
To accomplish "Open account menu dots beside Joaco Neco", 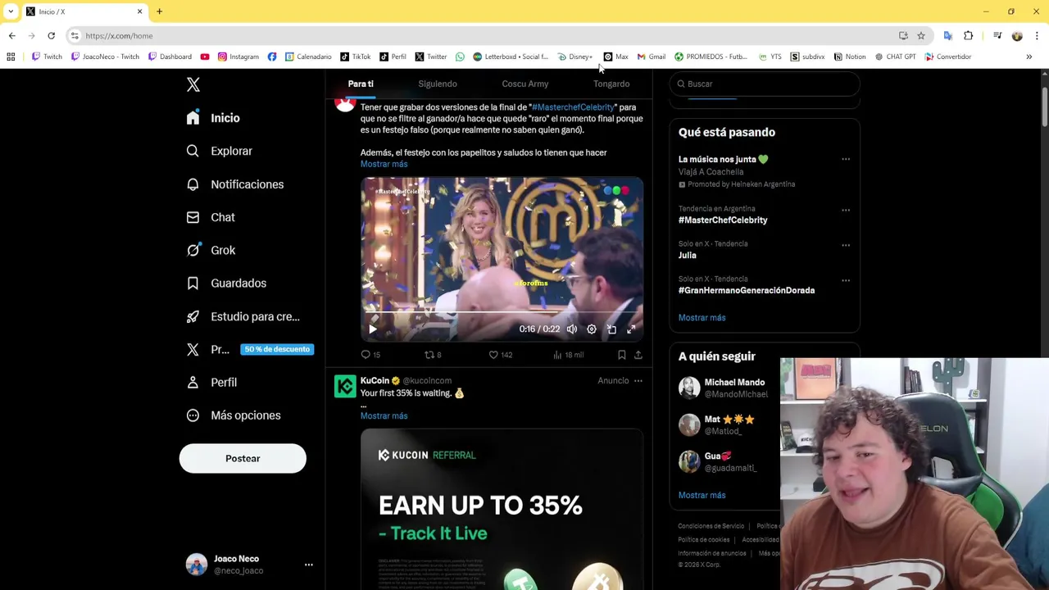I will coord(309,565).
